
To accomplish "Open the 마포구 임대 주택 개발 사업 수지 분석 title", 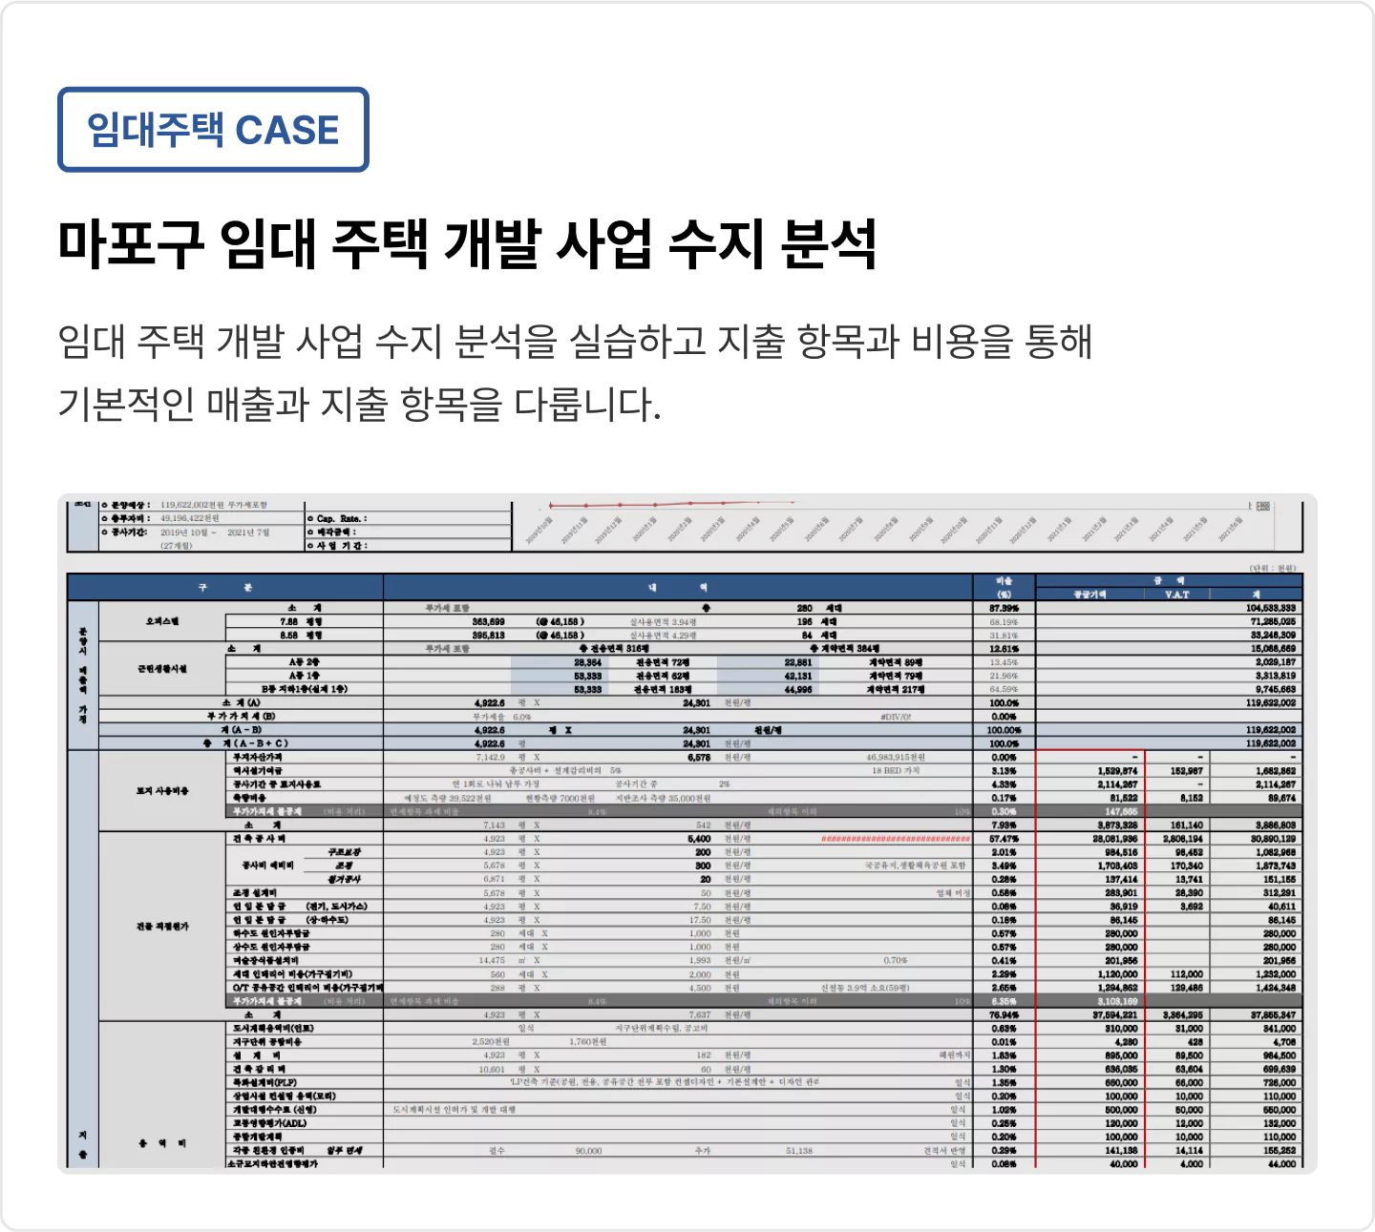I will pyautogui.click(x=468, y=244).
